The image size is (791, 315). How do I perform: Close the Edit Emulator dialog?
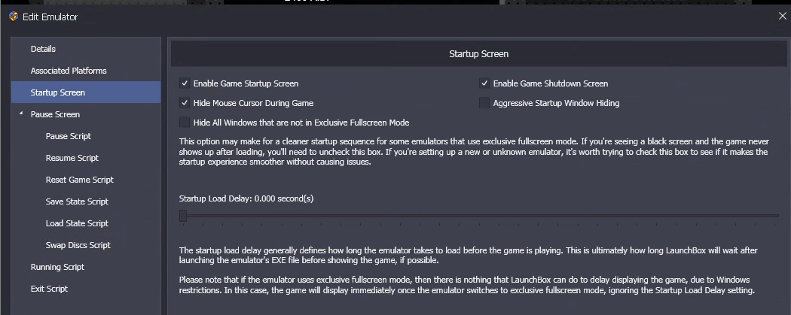point(783,17)
